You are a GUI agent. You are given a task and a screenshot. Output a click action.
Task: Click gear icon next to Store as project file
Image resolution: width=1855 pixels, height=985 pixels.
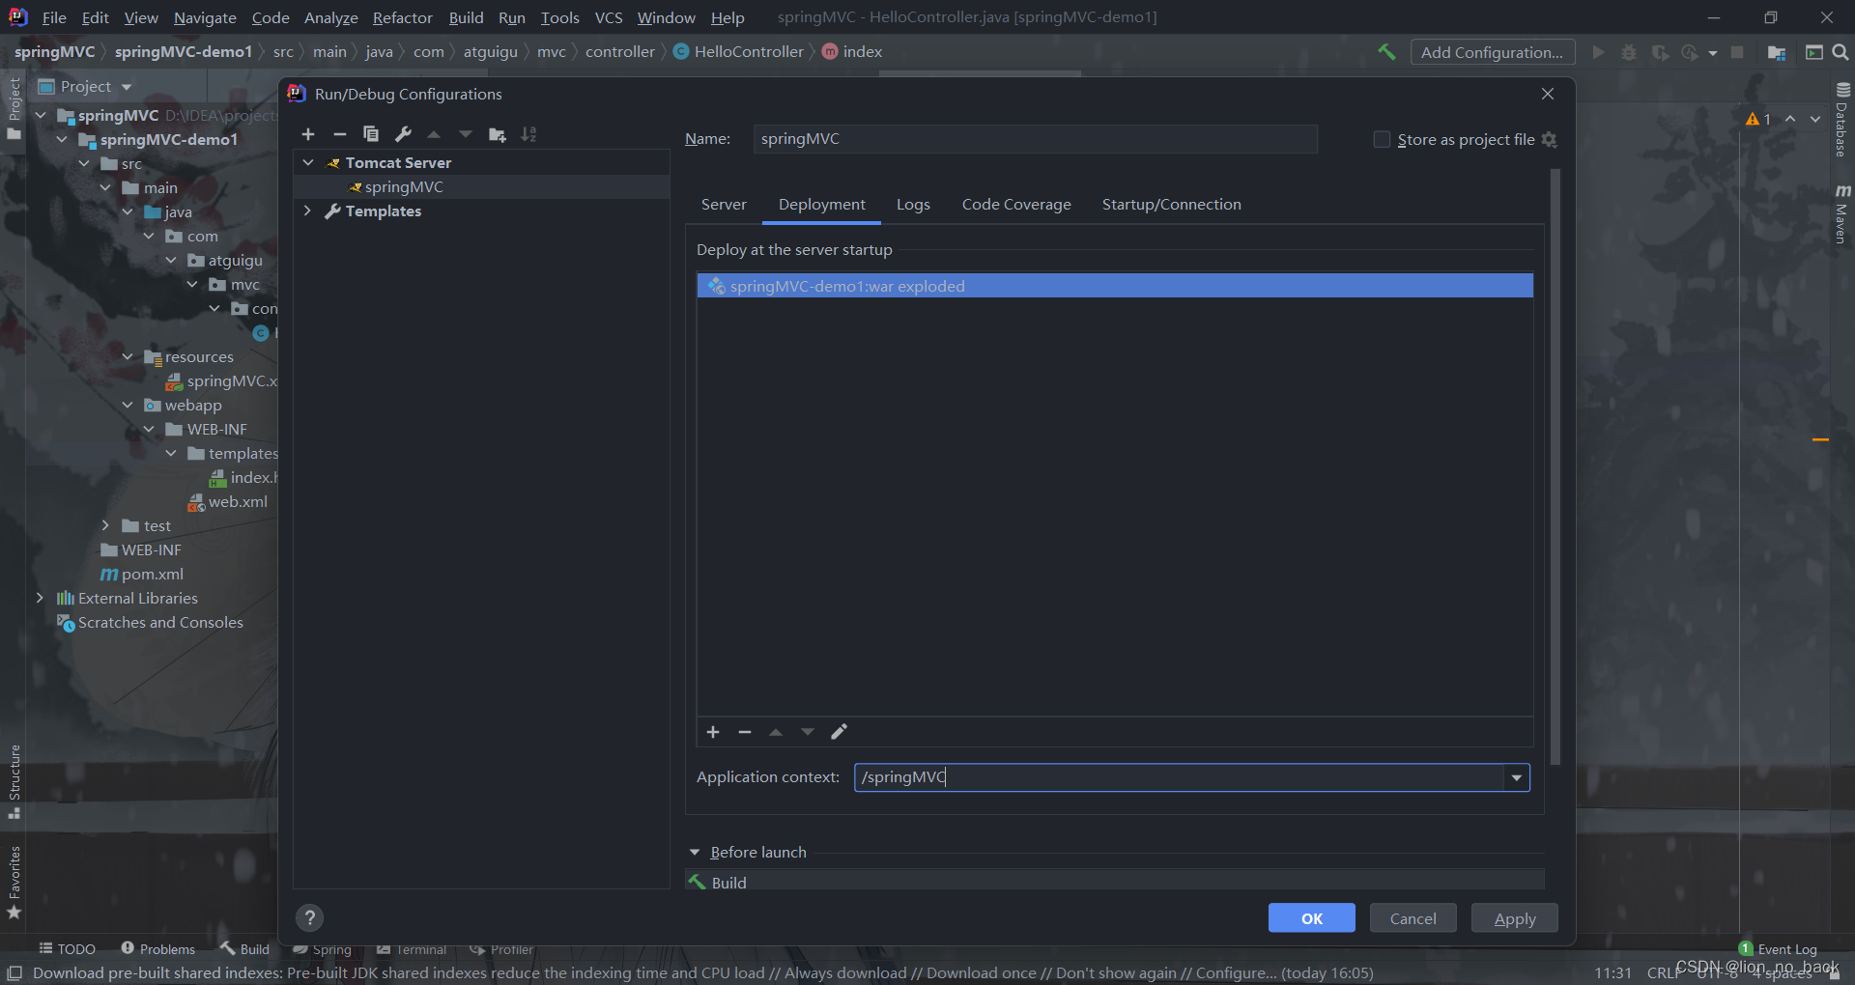point(1550,140)
